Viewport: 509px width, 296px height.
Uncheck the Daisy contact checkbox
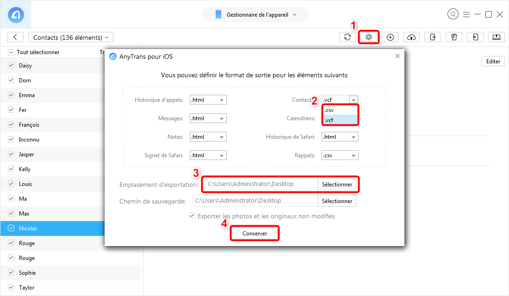pos(11,65)
